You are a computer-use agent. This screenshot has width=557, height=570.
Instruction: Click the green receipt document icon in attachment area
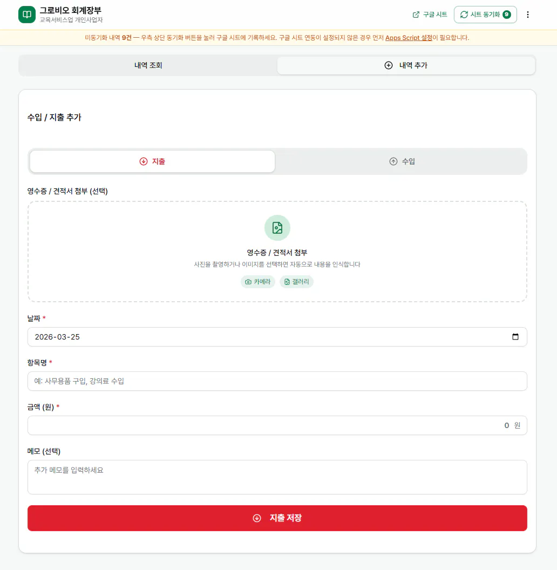click(x=277, y=227)
